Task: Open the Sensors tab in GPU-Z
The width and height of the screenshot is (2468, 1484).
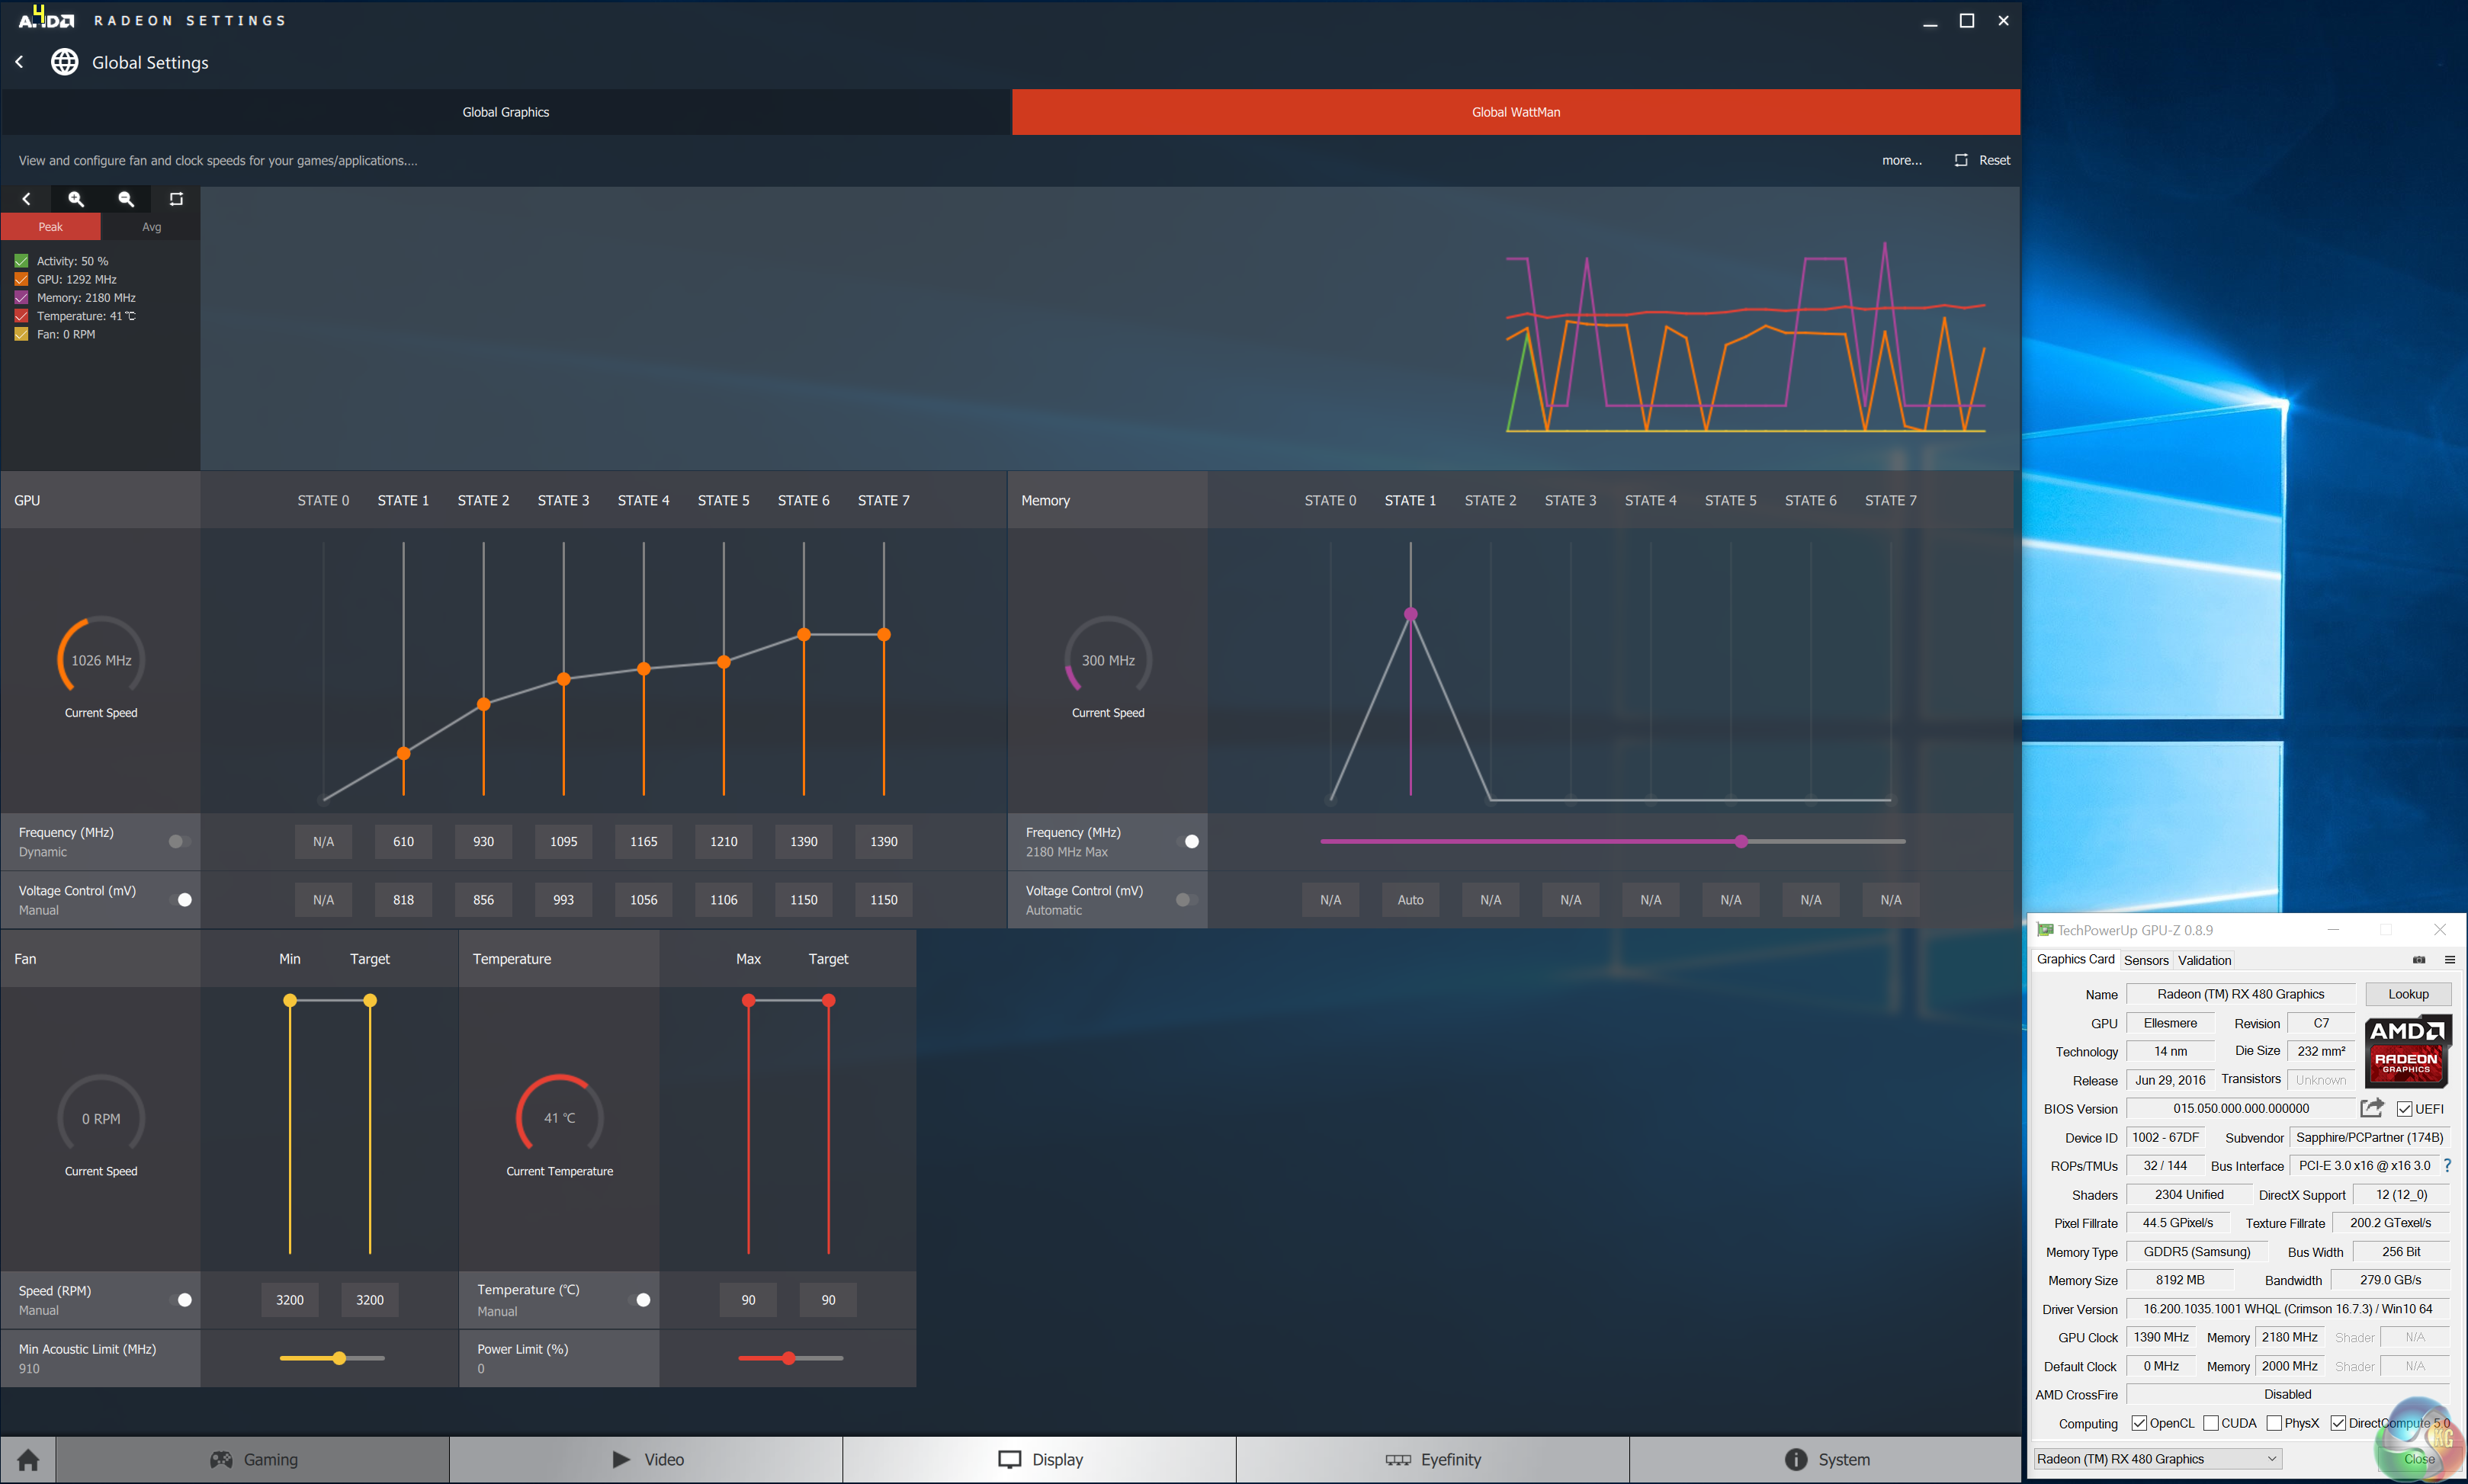Action: (x=2146, y=960)
